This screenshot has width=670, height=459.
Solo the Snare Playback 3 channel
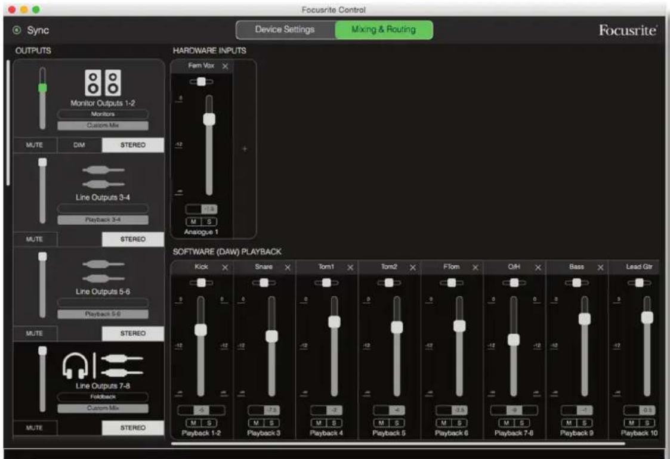[272, 423]
